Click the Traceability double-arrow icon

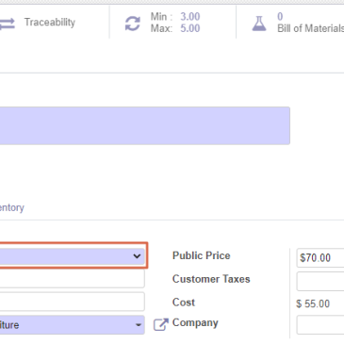[7, 24]
